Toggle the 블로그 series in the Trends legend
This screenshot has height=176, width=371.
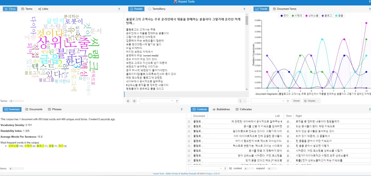[x=327, y=16]
